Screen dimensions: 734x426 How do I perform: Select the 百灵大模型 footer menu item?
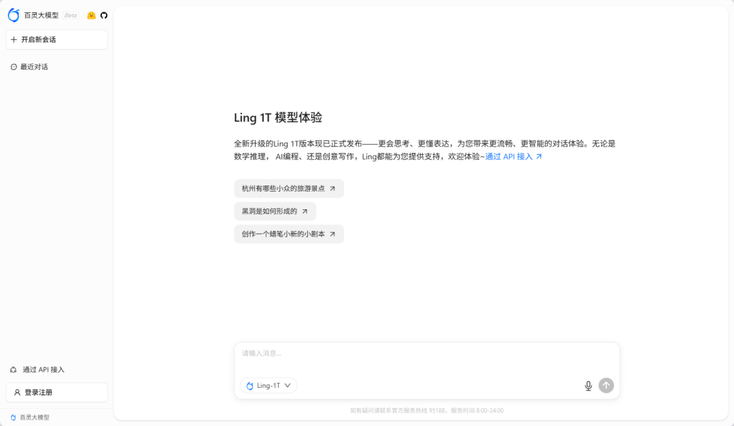[x=29, y=417]
